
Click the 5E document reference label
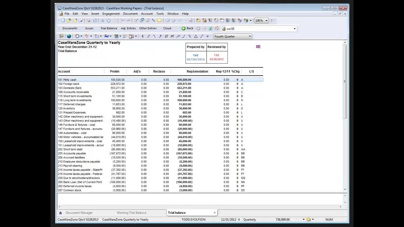click(258, 47)
